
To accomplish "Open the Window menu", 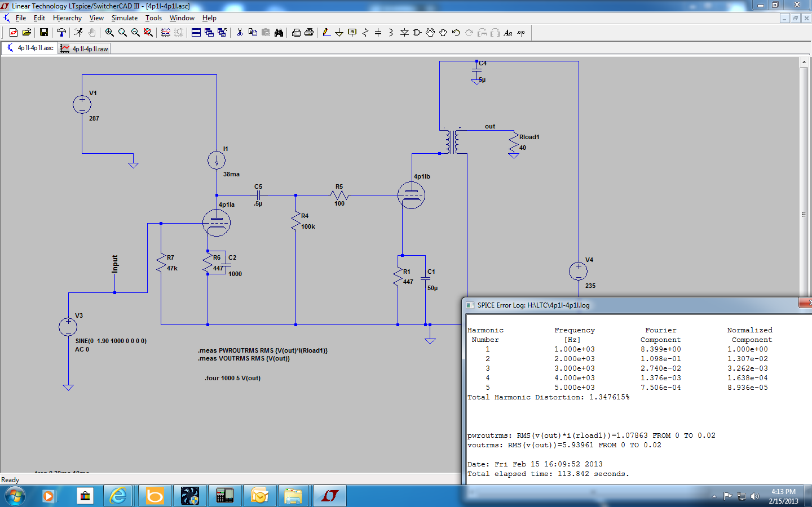I will coord(182,18).
